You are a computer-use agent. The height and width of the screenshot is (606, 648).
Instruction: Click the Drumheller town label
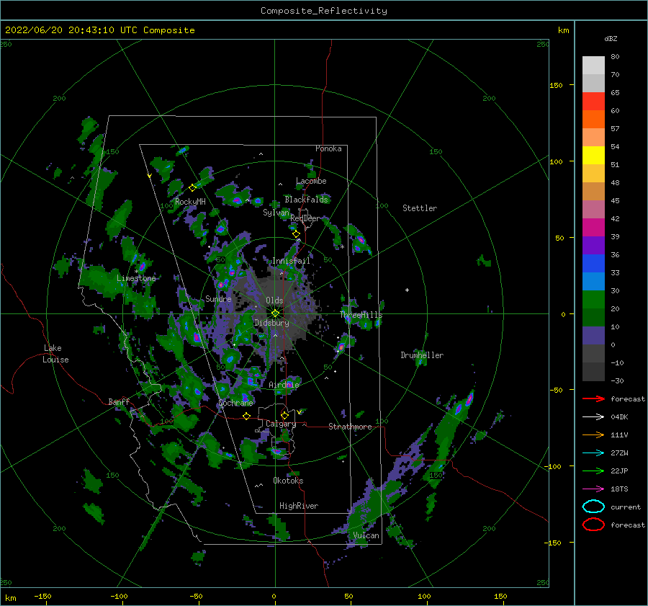coord(422,355)
